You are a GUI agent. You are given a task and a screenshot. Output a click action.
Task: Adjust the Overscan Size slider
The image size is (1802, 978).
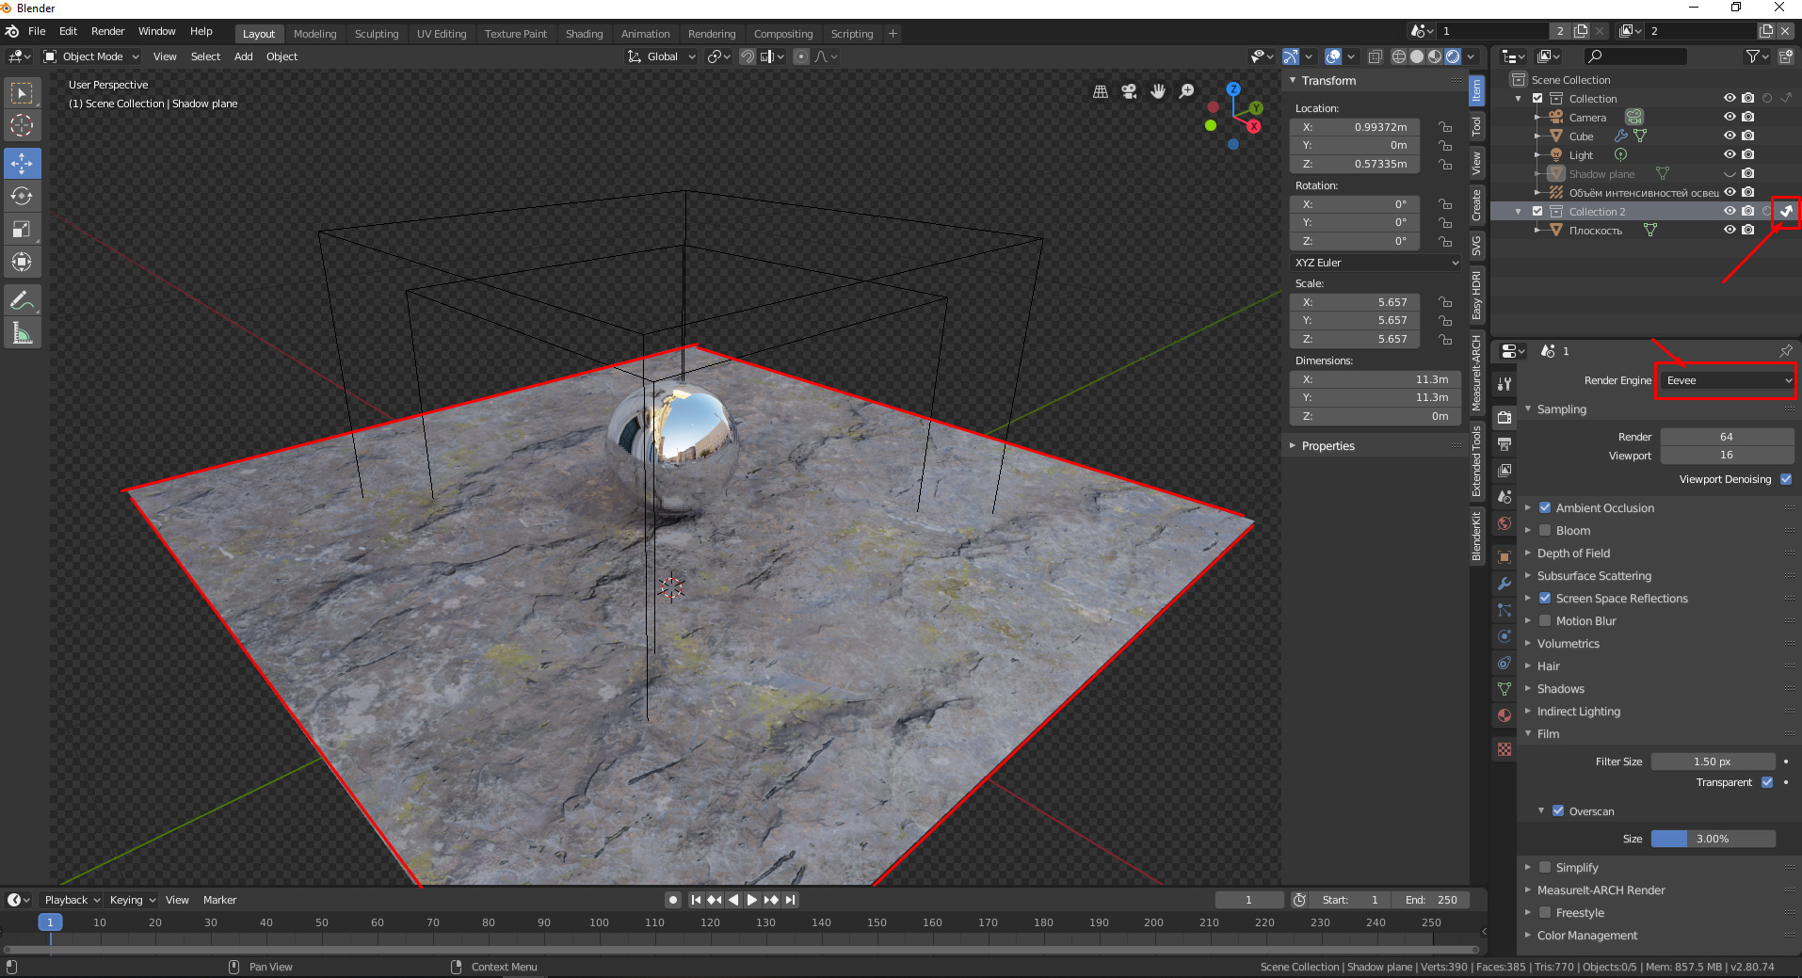tap(1713, 839)
